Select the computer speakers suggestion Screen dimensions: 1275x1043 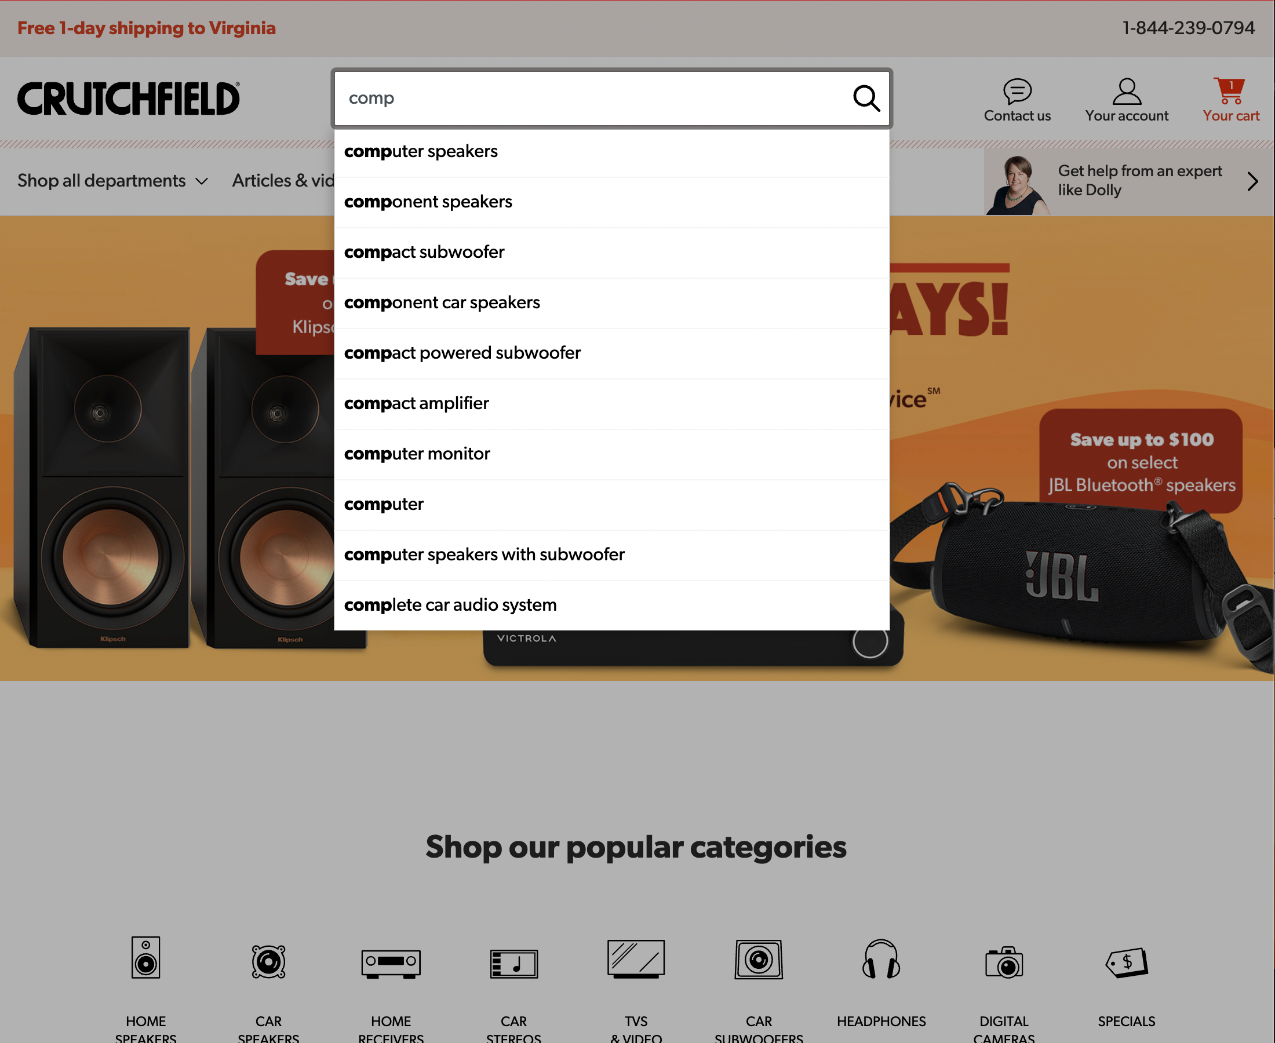(421, 151)
